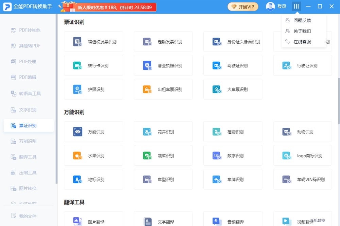Open the passport recognition (护照识别) icon
The width and height of the screenshot is (340, 226).
(x=78, y=89)
